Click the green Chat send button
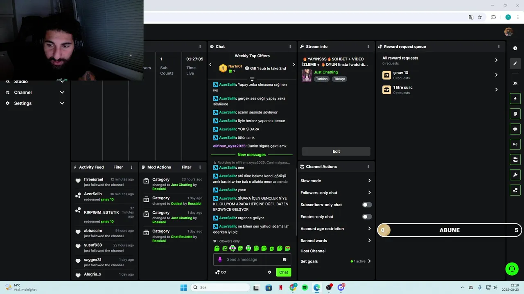The height and width of the screenshot is (294, 524). coord(284,272)
